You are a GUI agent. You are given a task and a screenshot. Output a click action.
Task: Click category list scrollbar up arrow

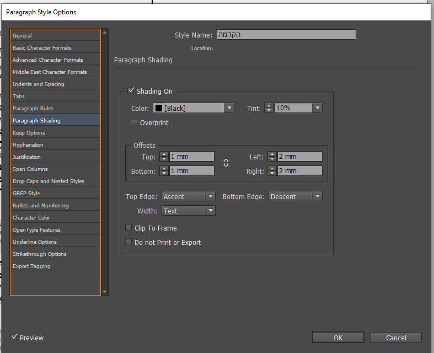[x=105, y=33]
